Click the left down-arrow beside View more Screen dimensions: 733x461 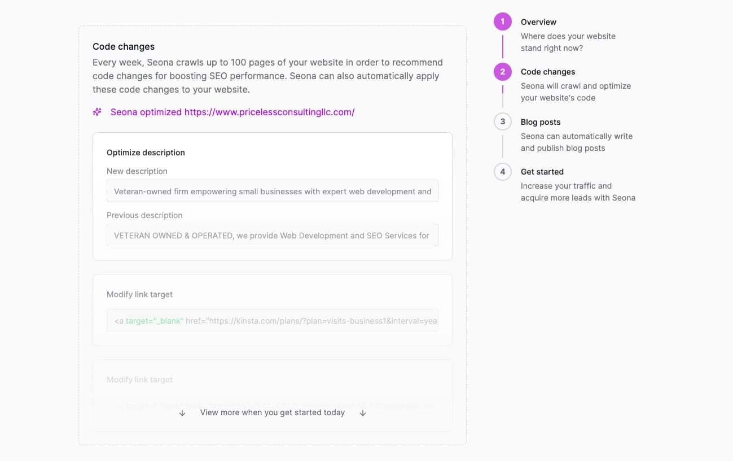(182, 413)
